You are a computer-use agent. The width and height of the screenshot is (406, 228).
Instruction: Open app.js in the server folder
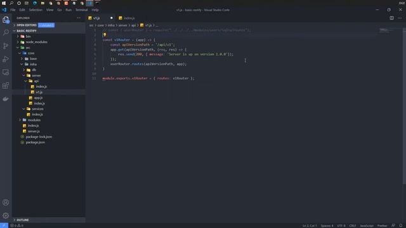[38, 98]
